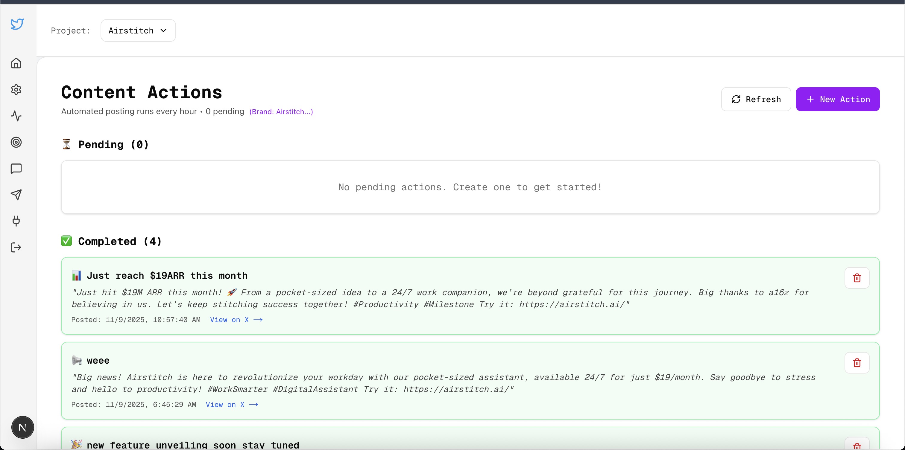
Task: Open the plug integrations icon
Action: [x=16, y=221]
